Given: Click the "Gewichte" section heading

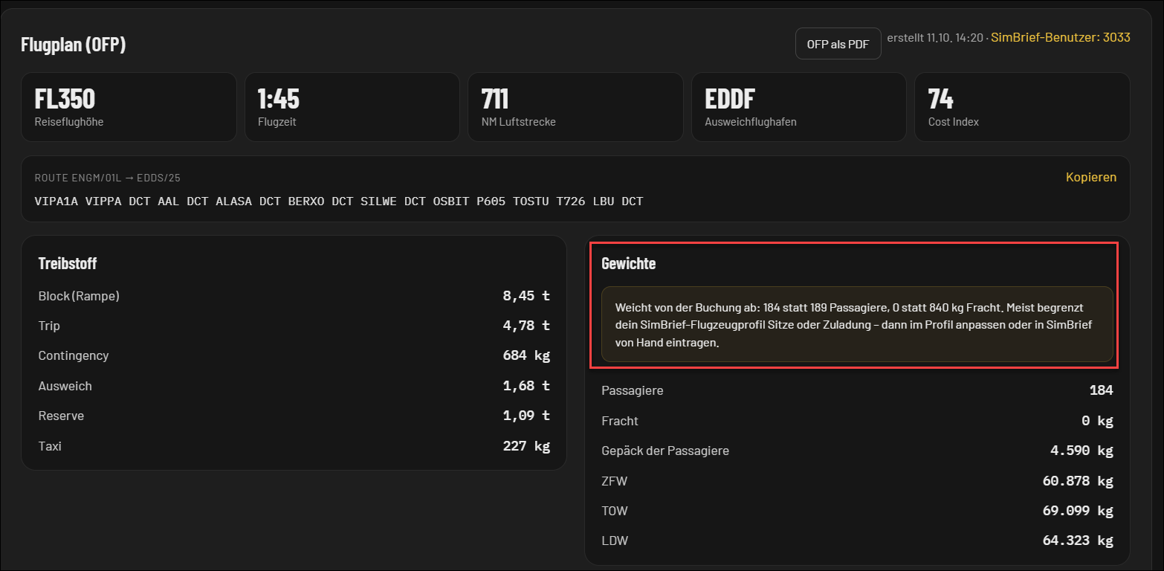Looking at the screenshot, I should tap(629, 263).
